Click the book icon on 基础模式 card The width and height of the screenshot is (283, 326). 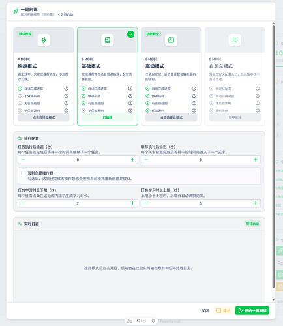pyautogui.click(x=108, y=40)
